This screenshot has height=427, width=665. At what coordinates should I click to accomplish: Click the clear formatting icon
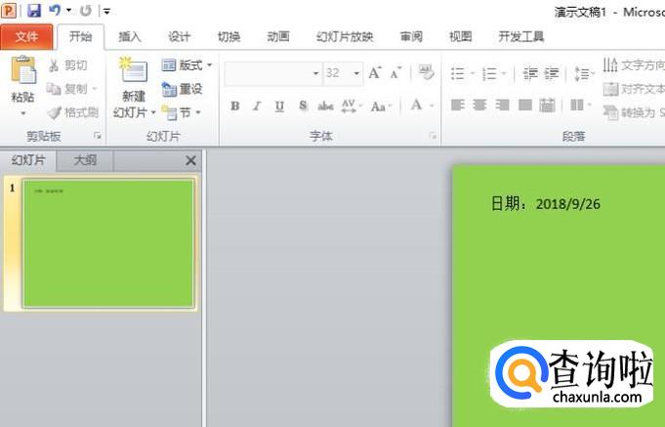pyautogui.click(x=426, y=72)
